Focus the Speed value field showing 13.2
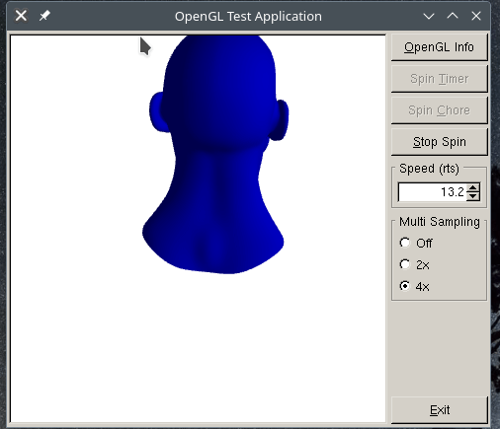The image size is (500, 429). pyautogui.click(x=432, y=192)
